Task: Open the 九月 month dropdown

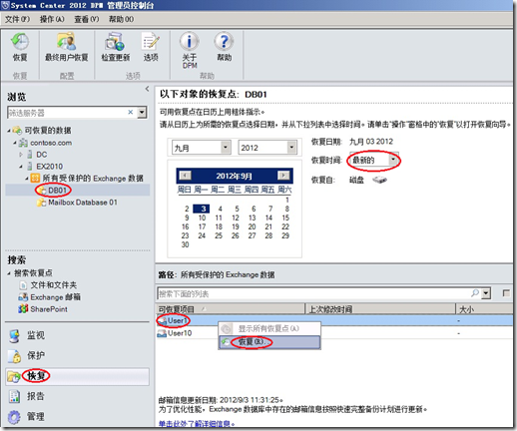Action: coord(226,147)
